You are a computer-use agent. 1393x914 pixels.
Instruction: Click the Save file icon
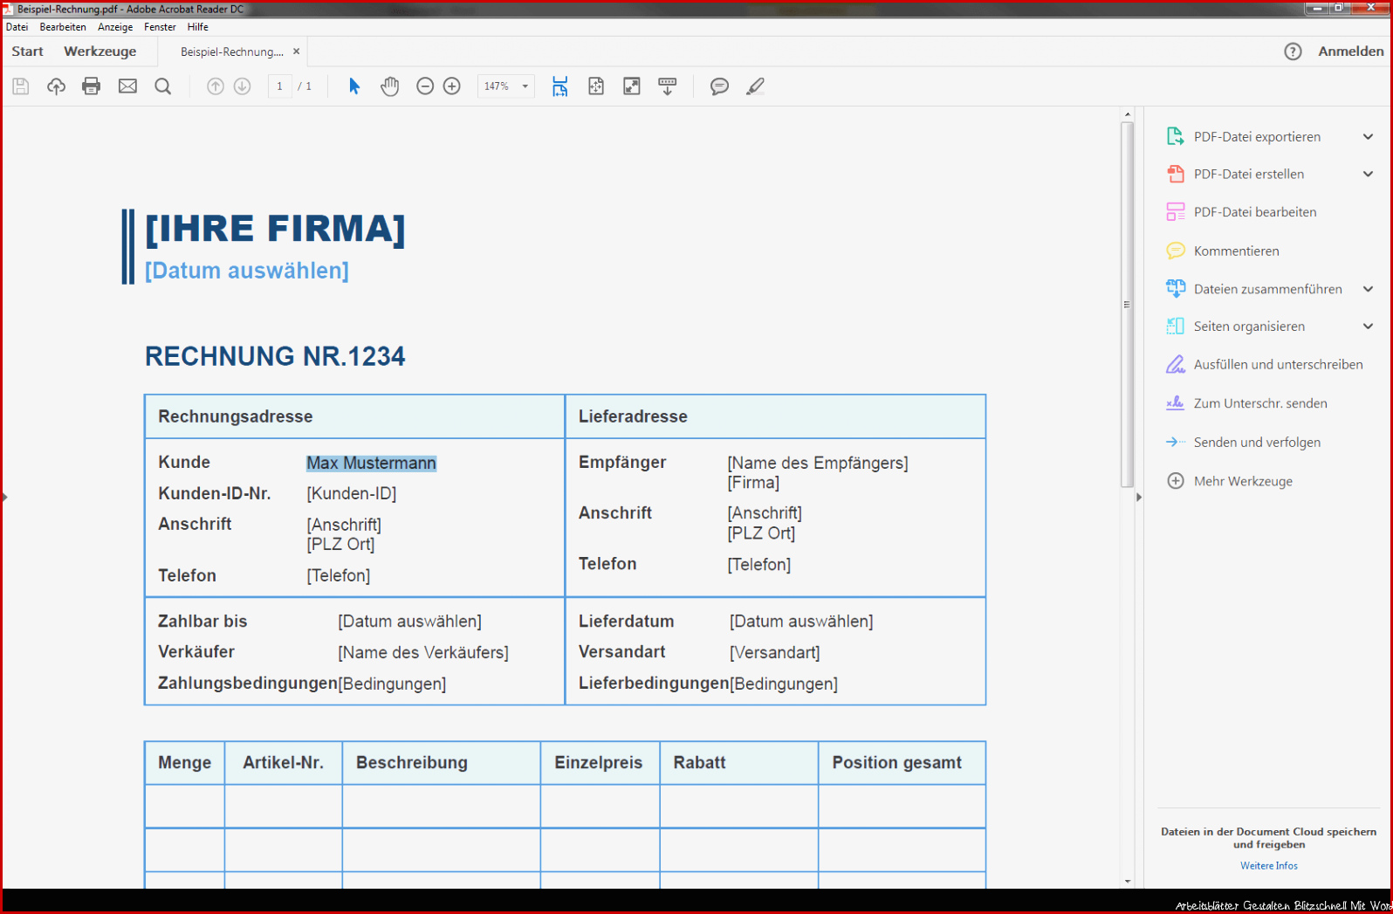[x=21, y=86]
